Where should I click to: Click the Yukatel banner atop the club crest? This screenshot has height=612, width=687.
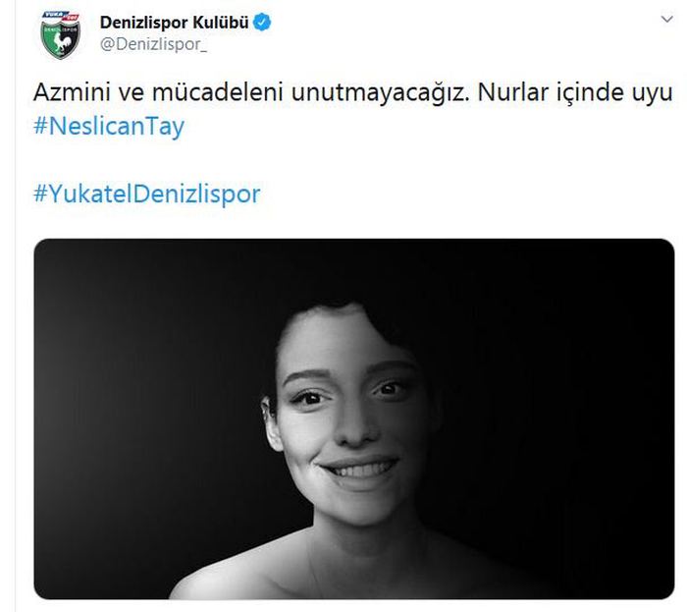61,17
